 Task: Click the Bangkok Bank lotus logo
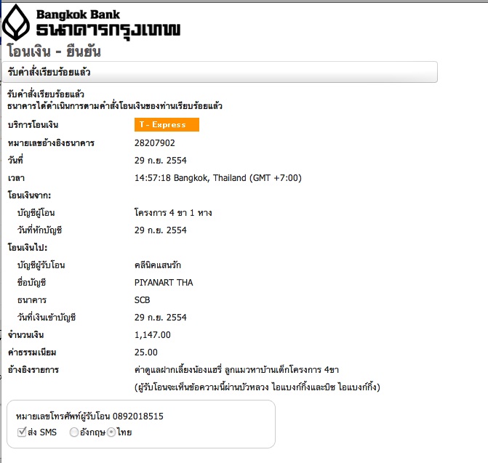coord(16,23)
